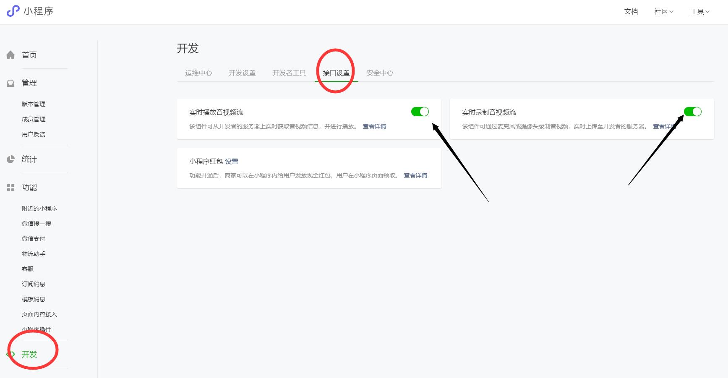This screenshot has height=378, width=728.
Task: Click 查看详情 under 小程序红包
Action: (415, 175)
